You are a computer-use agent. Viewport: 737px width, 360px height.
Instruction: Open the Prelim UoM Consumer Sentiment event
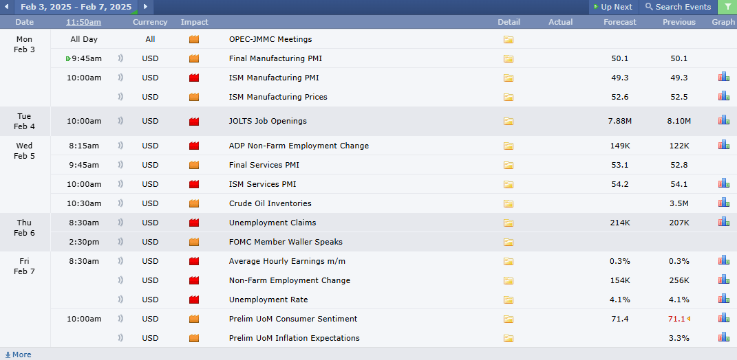293,319
